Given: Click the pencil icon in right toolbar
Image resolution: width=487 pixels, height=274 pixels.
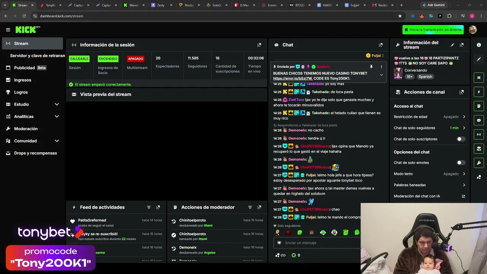Looking at the screenshot, I should tap(479, 59).
